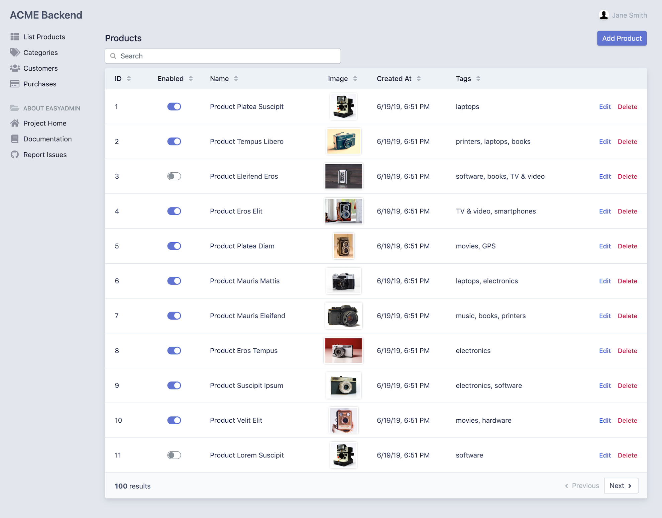
Task: Click the Report Issues sidebar icon
Action: click(14, 155)
